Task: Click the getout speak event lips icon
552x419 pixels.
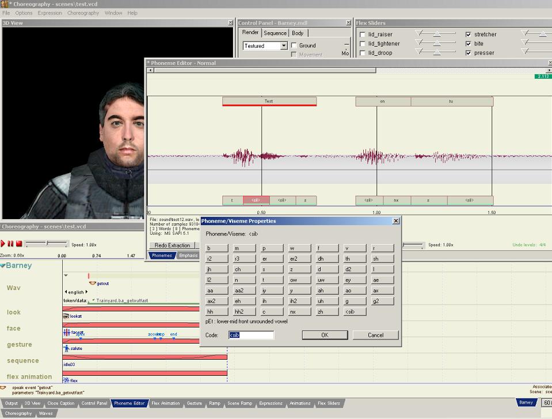Action: (93, 283)
